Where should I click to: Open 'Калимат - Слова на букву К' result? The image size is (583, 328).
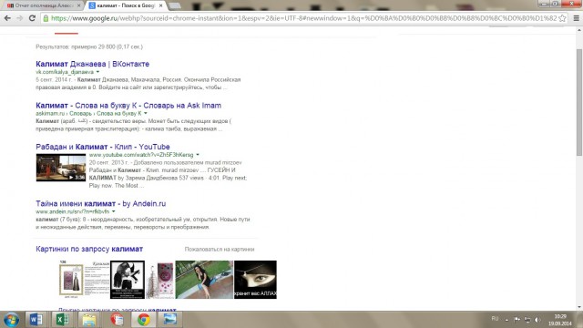[x=128, y=106]
